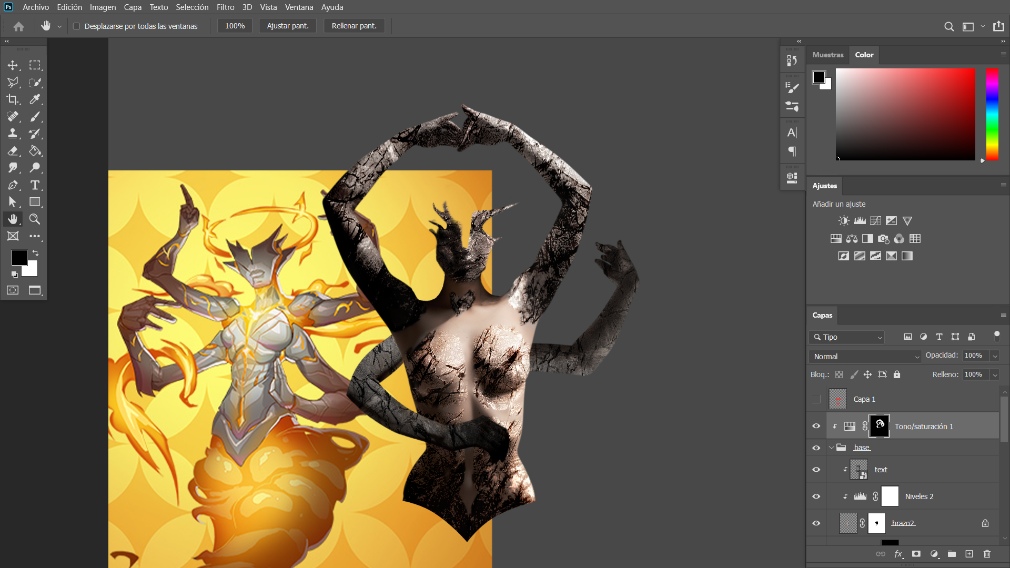Open the Filtro menu
The height and width of the screenshot is (568, 1010).
coord(225,7)
